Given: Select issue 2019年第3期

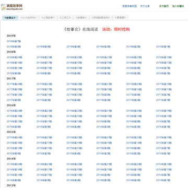Looking at the screenshot, I should pyautogui.click(x=103, y=46).
